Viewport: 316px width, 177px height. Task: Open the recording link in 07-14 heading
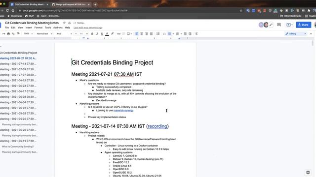pos(158,126)
